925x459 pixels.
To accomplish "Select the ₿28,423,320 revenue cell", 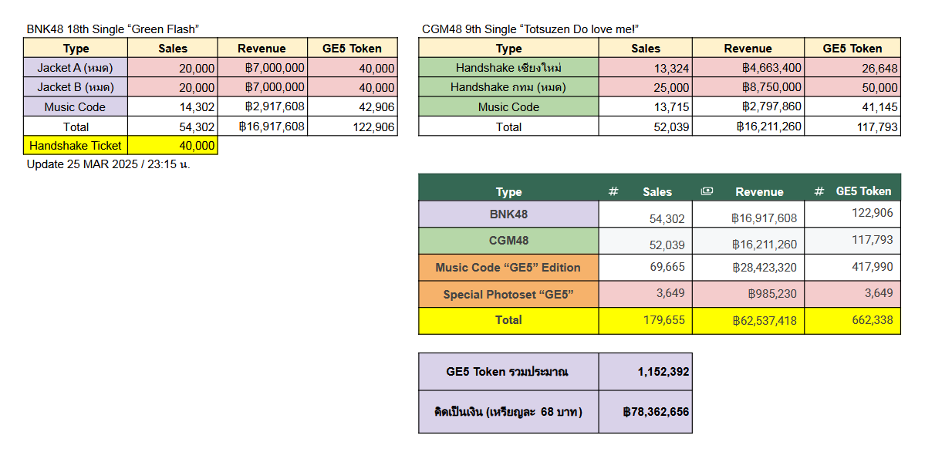I will point(748,267).
